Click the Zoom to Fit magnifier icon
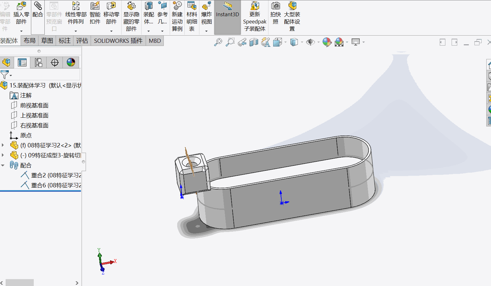The image size is (491, 286). click(x=218, y=42)
